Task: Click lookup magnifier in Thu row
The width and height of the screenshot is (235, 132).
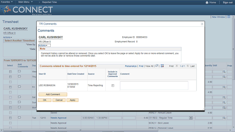Action: (x=224, y=77)
